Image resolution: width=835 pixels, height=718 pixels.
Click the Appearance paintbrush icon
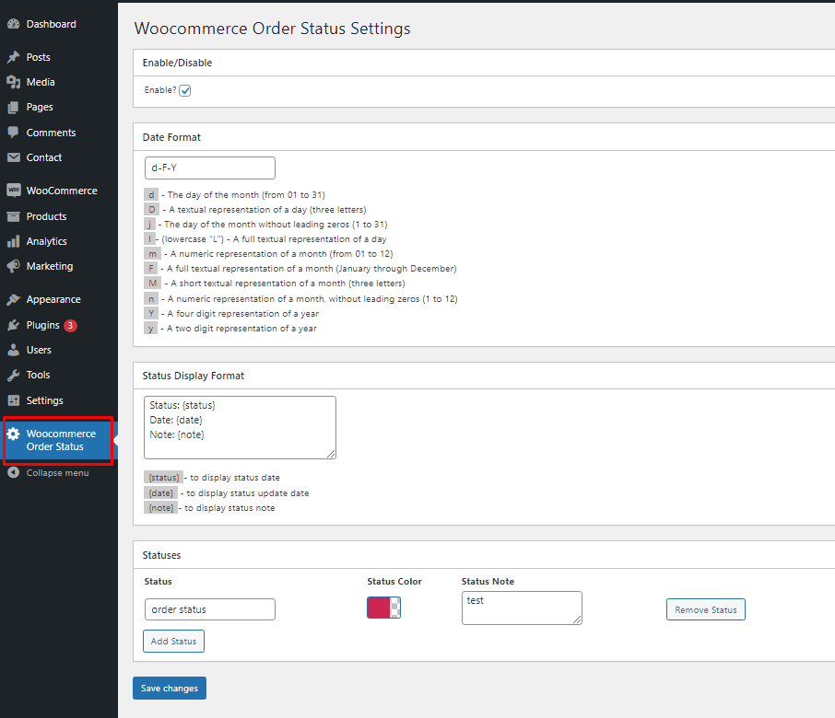click(13, 299)
